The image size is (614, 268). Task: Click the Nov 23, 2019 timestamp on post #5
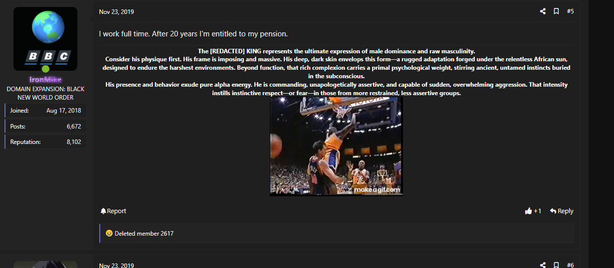116,11
